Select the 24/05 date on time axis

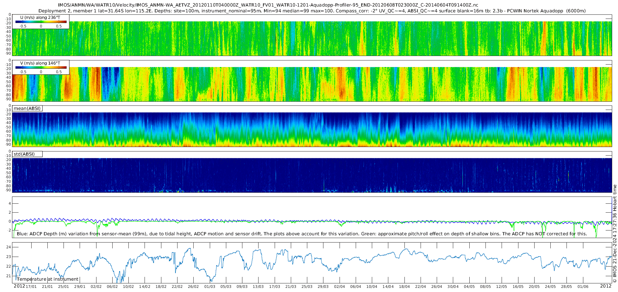coord(550,287)
